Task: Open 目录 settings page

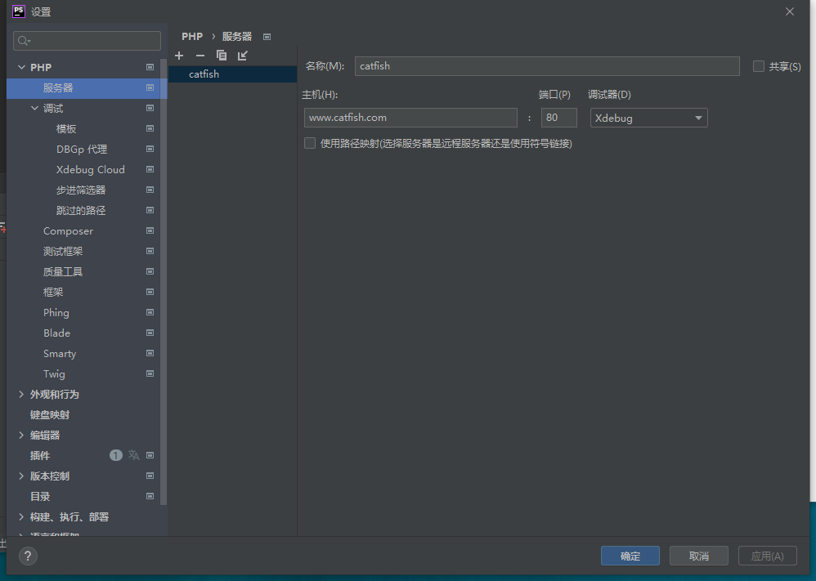Action: [40, 496]
